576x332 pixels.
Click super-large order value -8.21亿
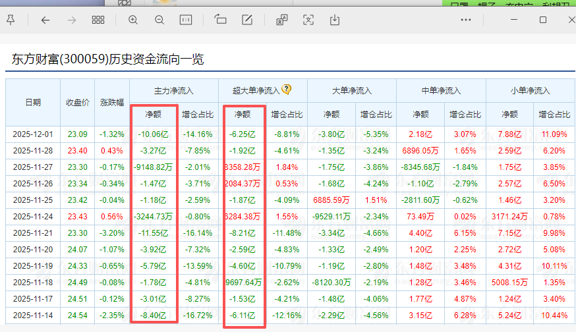[x=243, y=233]
